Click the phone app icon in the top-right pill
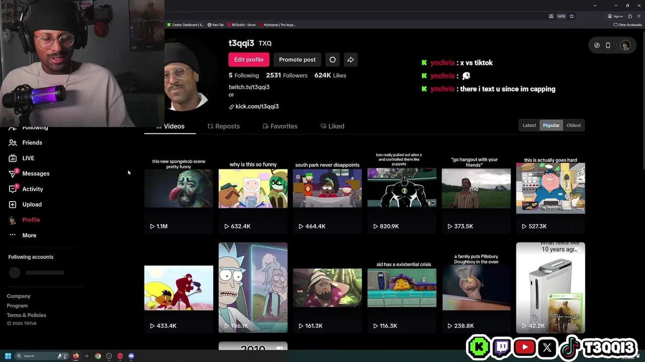Viewport: 645px width, 362px height. [x=608, y=45]
